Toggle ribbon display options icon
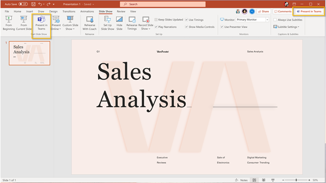The width and height of the screenshot is (326, 183). pos(294,4)
